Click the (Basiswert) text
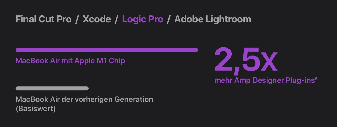This screenshot has height=127, width=337. (x=35, y=109)
